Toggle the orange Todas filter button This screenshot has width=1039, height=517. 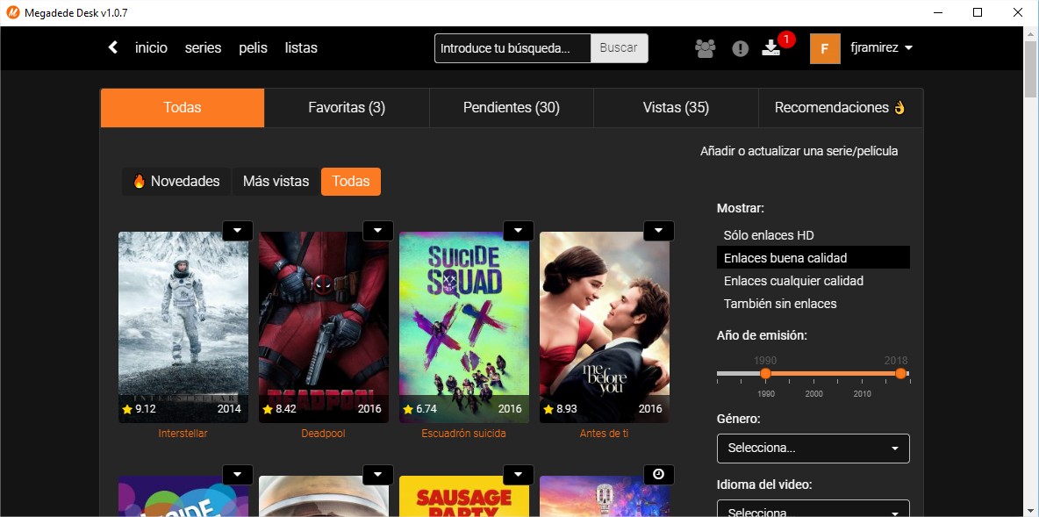click(350, 181)
